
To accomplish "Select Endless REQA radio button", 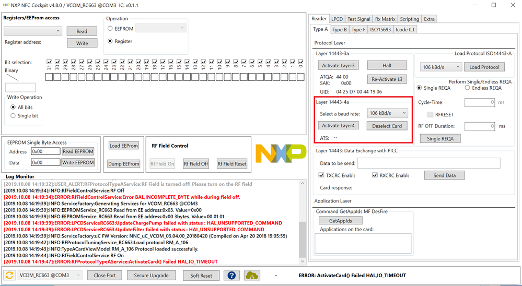I will (467, 88).
